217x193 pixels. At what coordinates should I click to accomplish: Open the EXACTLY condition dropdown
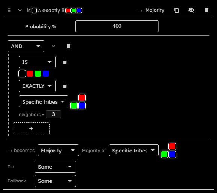click(37, 86)
